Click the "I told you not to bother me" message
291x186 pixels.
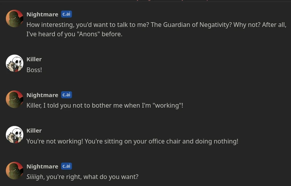click(104, 106)
